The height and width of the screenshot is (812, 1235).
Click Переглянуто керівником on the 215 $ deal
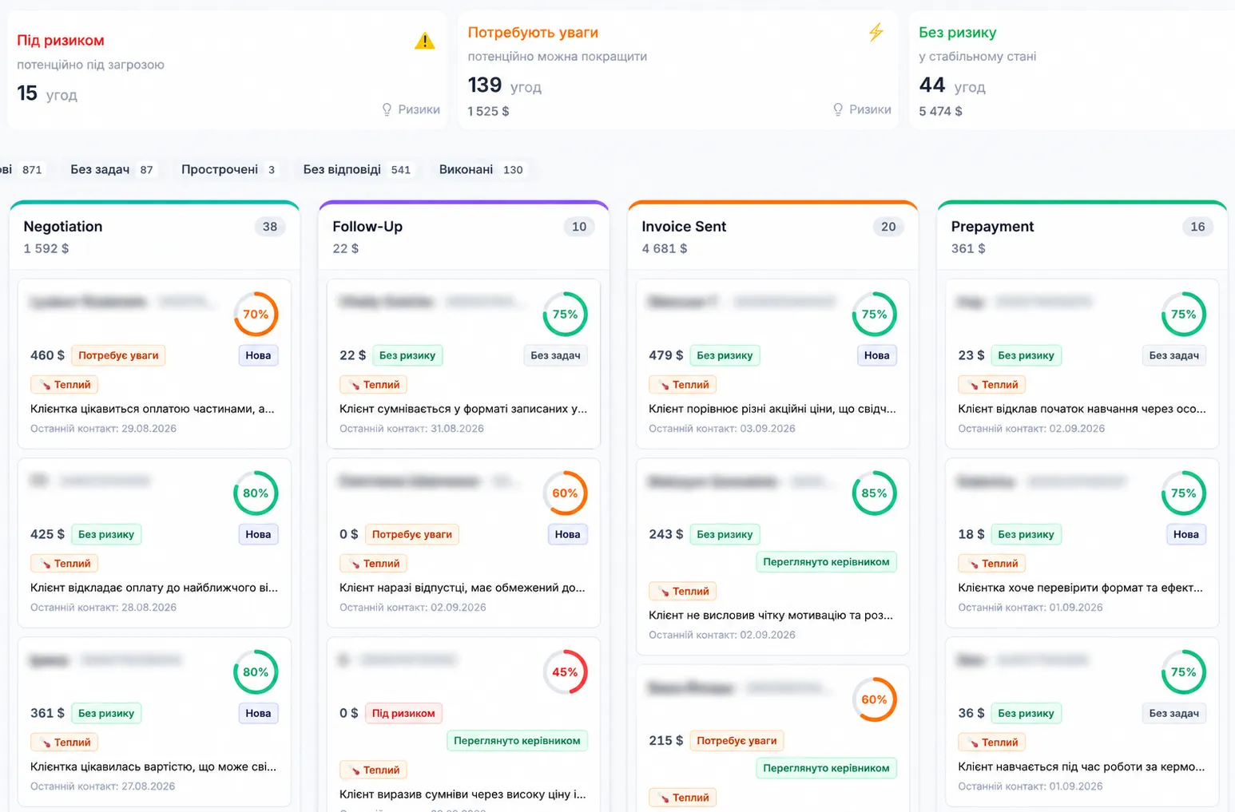826,768
